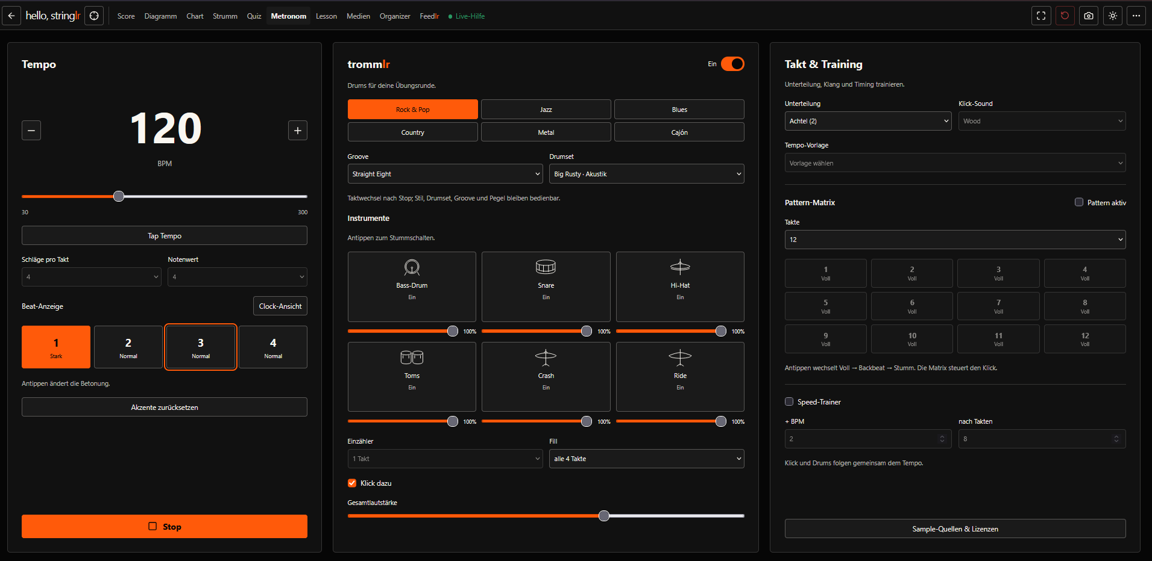Toggle pattern cell 7 Voll
Image resolution: width=1152 pixels, height=561 pixels.
[x=998, y=306]
